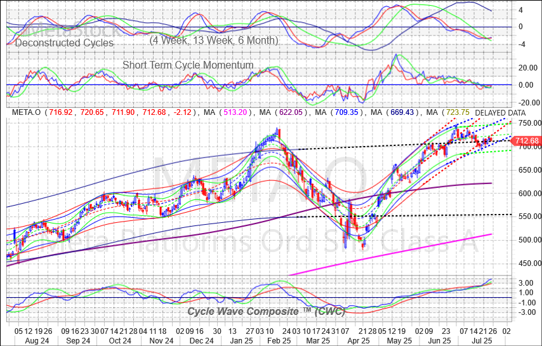Click the Feb 25 month label

pyautogui.click(x=279, y=341)
